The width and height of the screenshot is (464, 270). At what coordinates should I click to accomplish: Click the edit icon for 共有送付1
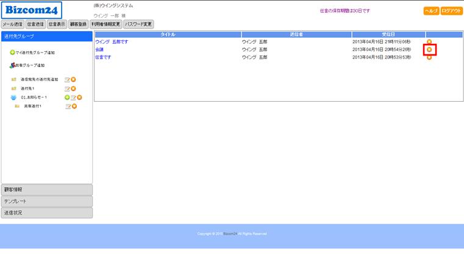68,106
